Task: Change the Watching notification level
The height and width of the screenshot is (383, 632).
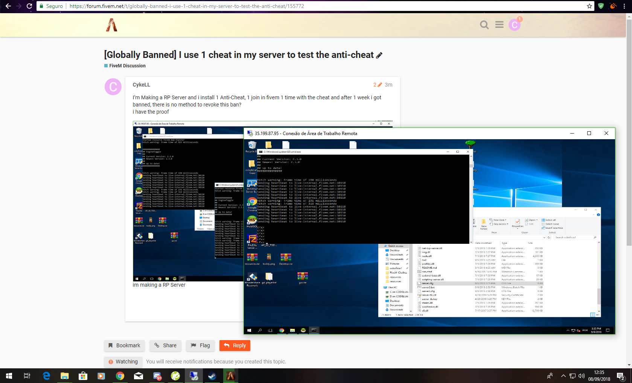Action: tap(123, 362)
